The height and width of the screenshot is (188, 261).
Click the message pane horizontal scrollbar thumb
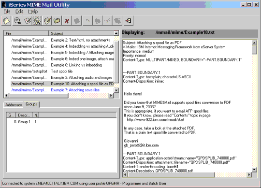[171, 174]
